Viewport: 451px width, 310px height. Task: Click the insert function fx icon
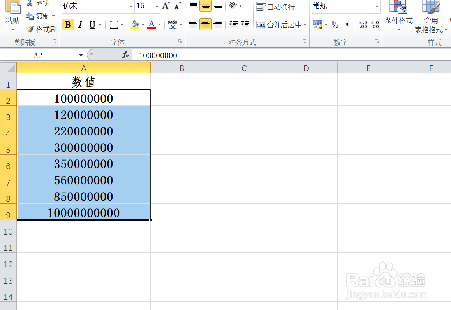click(x=126, y=55)
